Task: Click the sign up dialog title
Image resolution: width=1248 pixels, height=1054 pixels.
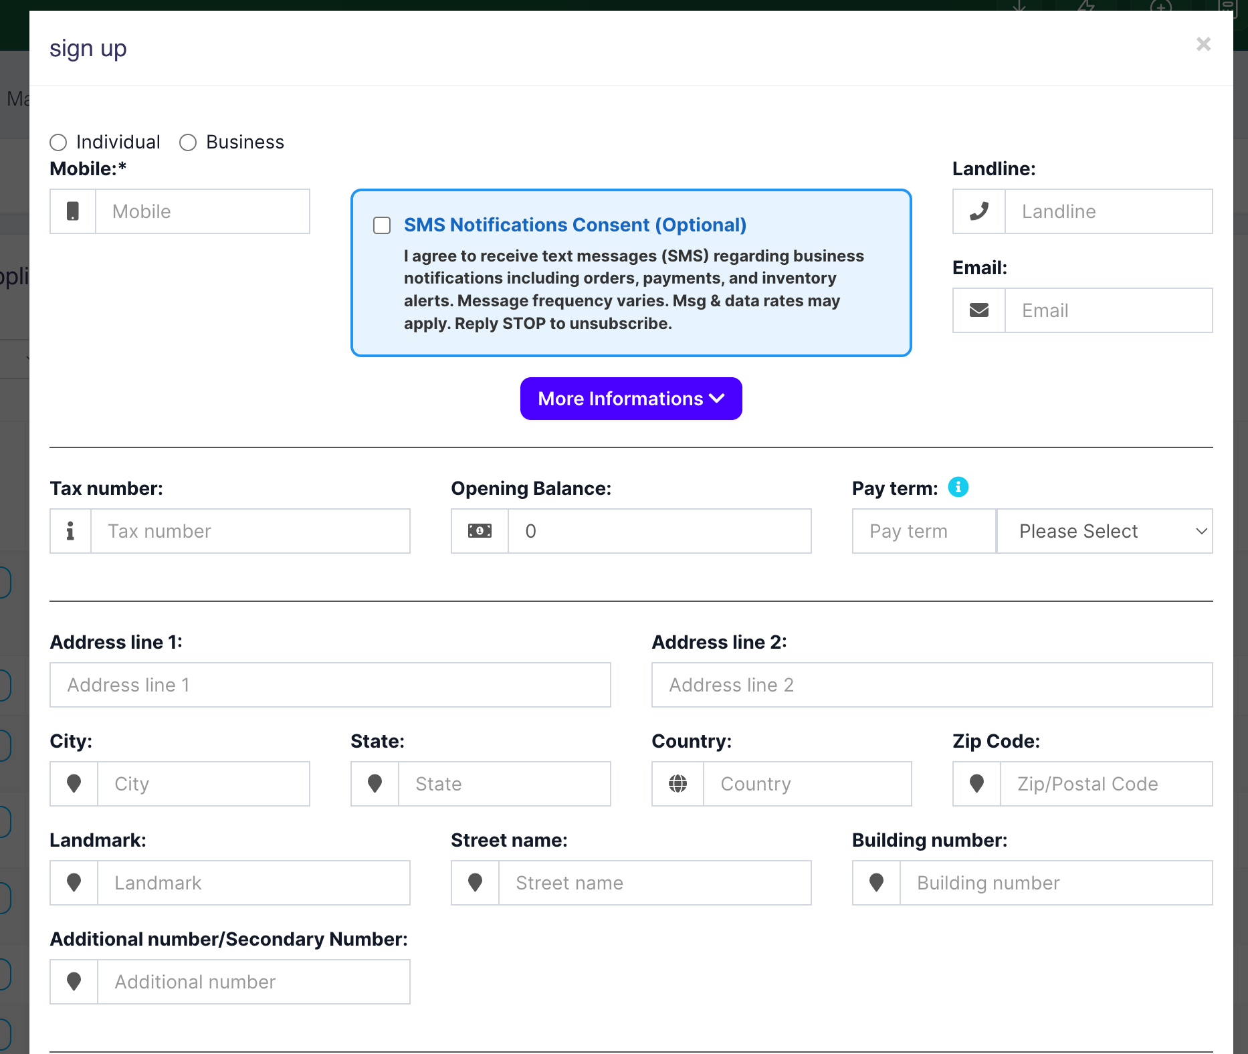Action: click(88, 47)
